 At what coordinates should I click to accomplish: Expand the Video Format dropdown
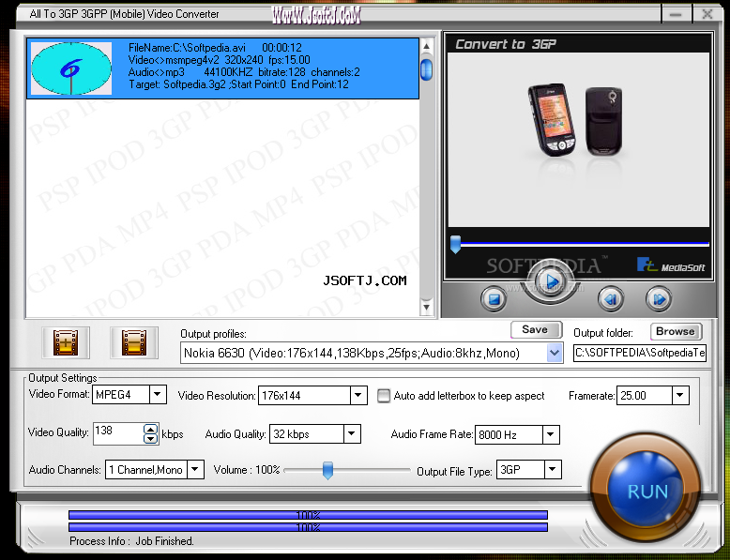click(x=158, y=395)
